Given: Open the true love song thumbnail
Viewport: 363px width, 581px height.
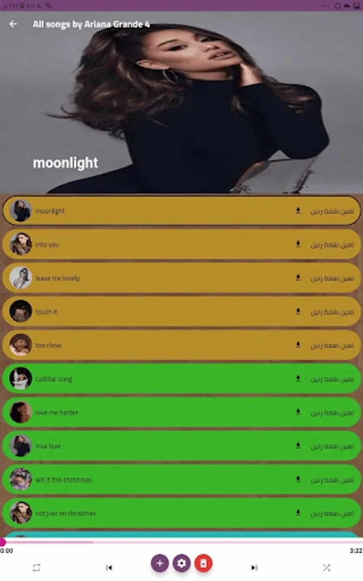Looking at the screenshot, I should pyautogui.click(x=21, y=445).
